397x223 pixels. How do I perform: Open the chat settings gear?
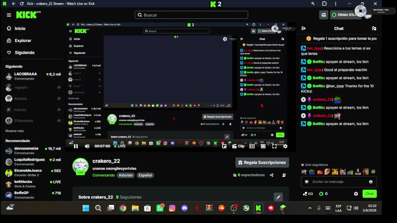point(356,194)
